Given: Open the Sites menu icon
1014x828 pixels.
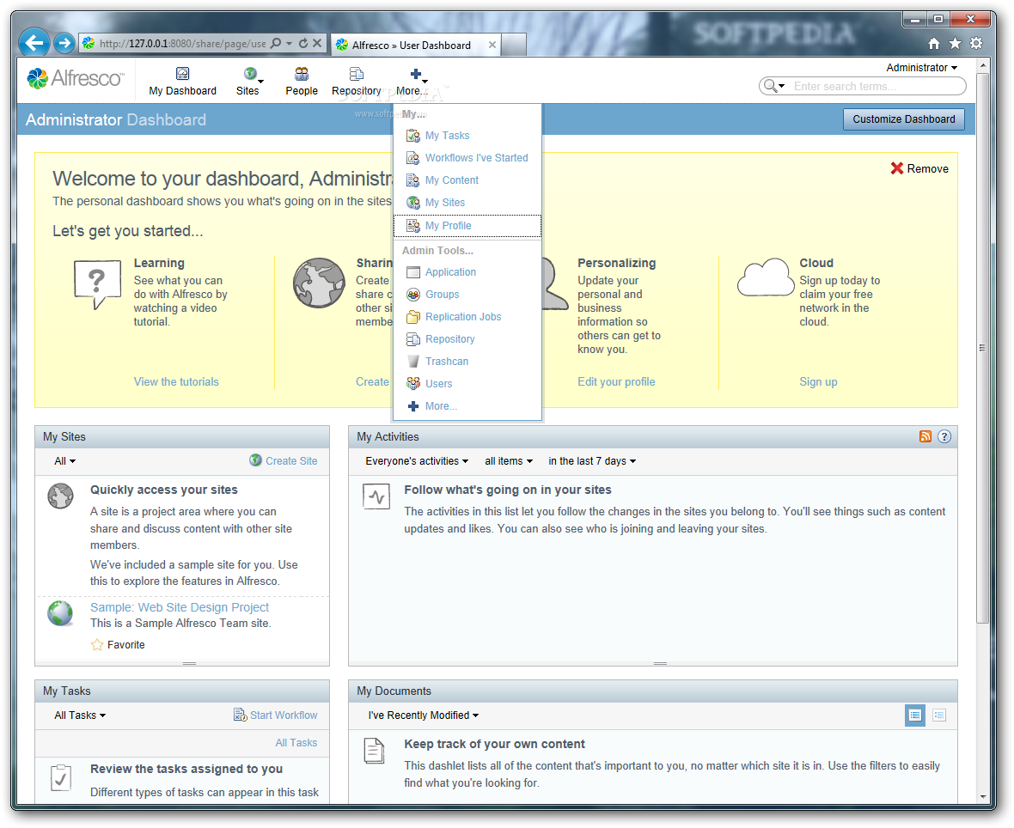Looking at the screenshot, I should (250, 74).
